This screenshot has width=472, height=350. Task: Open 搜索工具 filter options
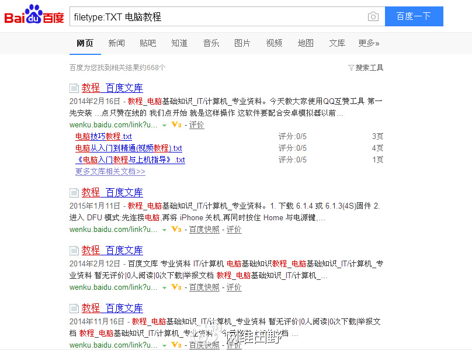pos(369,68)
